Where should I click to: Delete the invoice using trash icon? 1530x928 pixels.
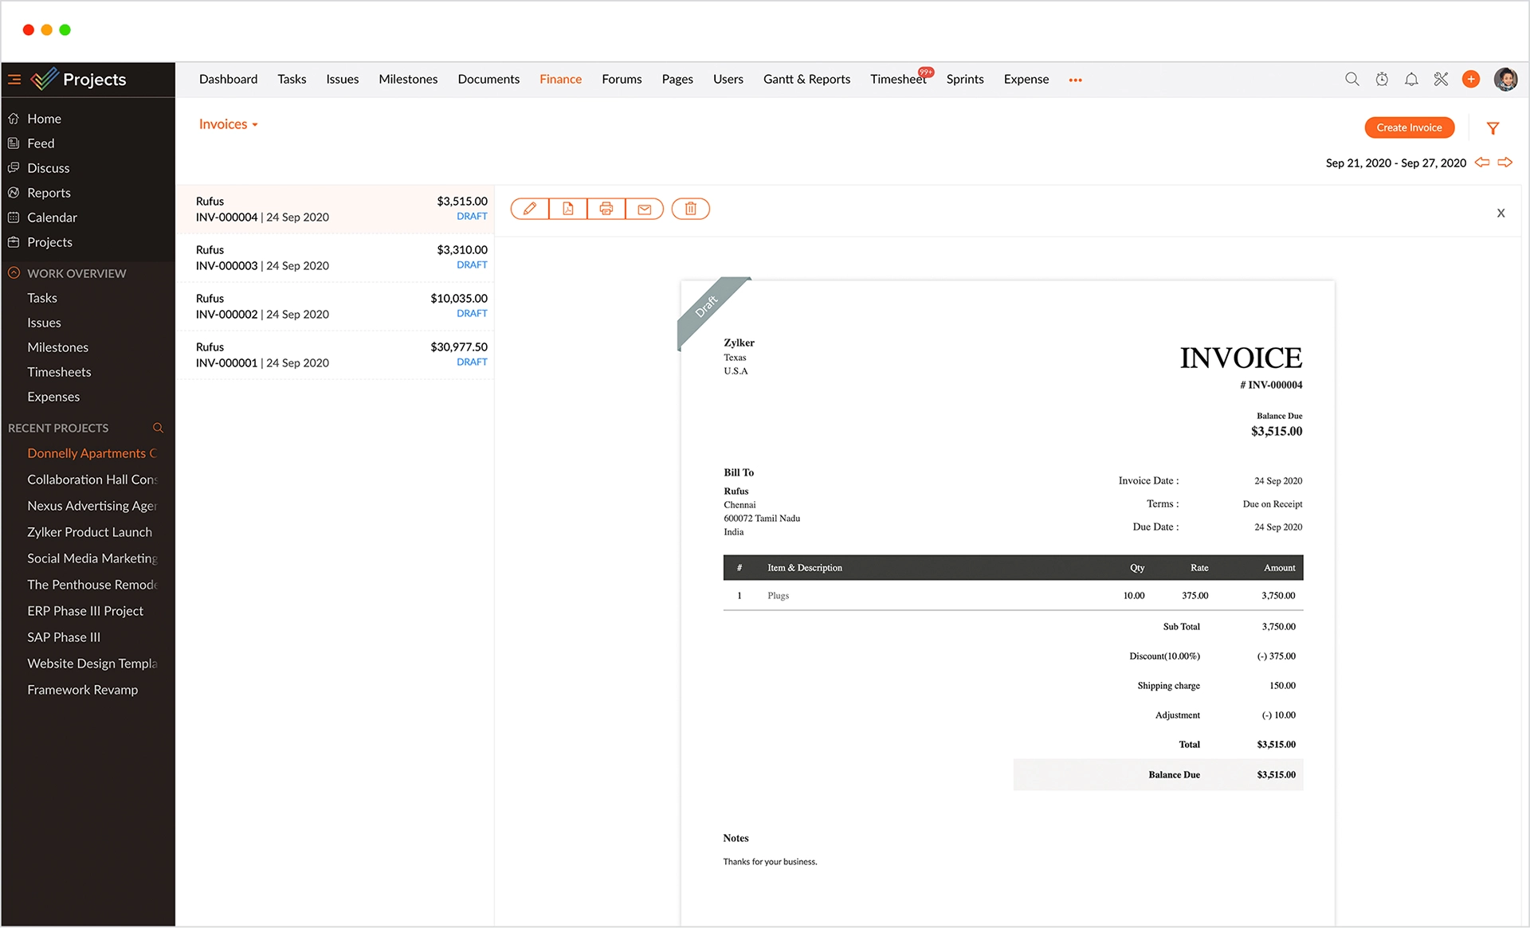(691, 209)
